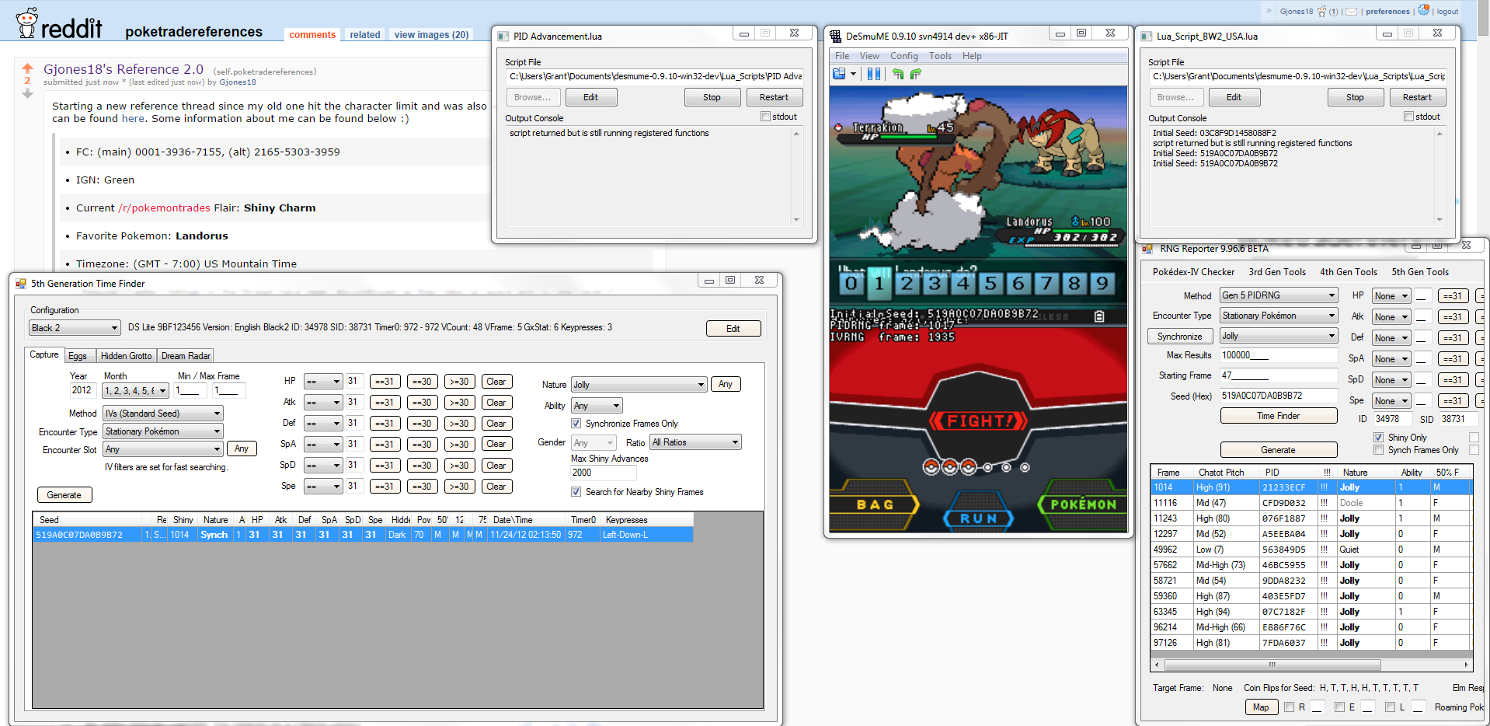Image resolution: width=1490 pixels, height=726 pixels.
Task: Downvote the Gjones18's Reference 2.0 post
Action: pos(28,93)
